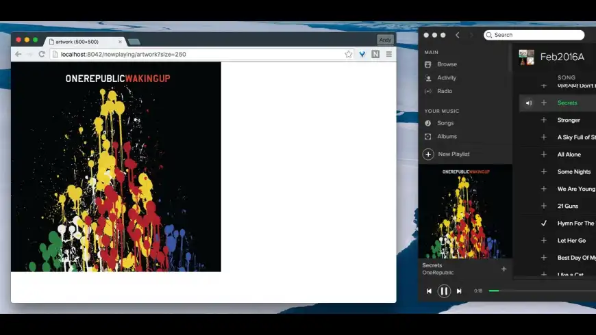Open Chrome's hamburger menu
596x335 pixels.
click(389, 54)
